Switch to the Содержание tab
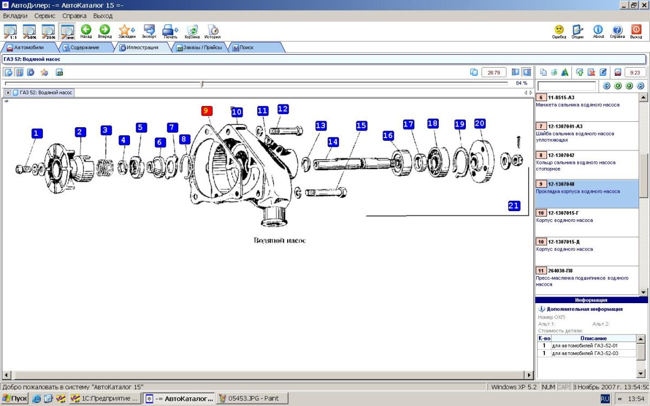 click(81, 48)
